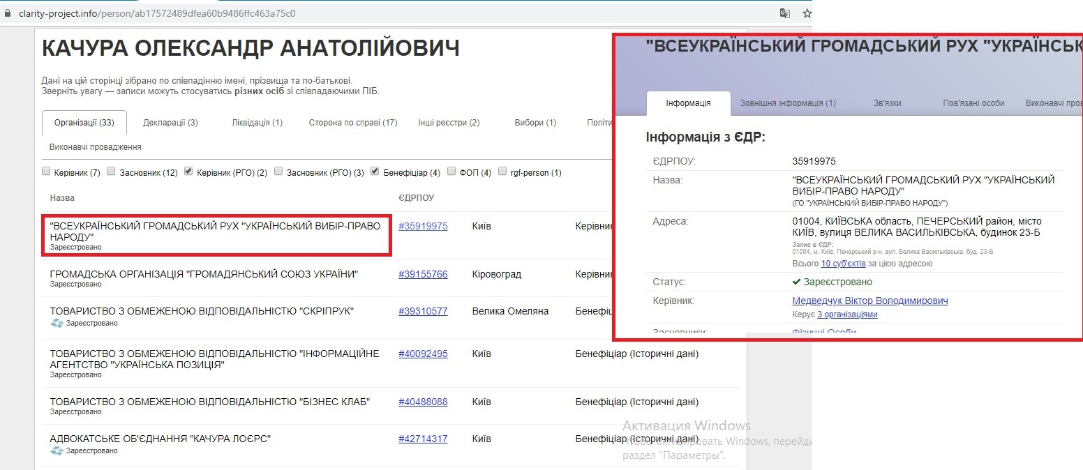Toggle the Керівник (РГО) (2) checkbox
The width and height of the screenshot is (1083, 470).
[x=188, y=172]
